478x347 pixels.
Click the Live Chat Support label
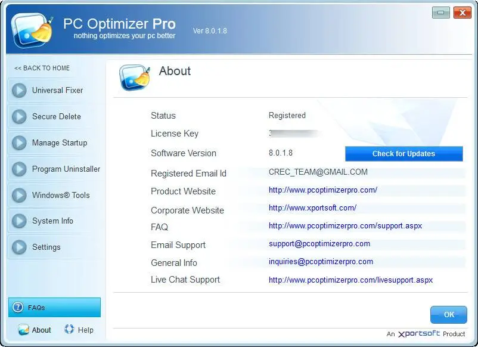pyautogui.click(x=185, y=280)
